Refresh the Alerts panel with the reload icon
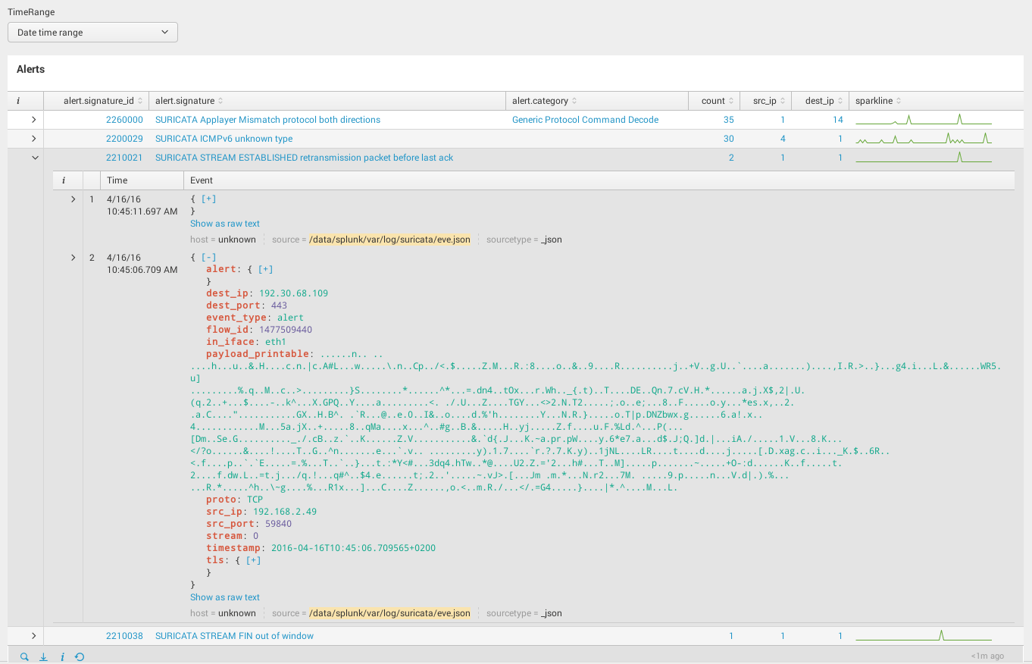1032x664 pixels. 80,656
